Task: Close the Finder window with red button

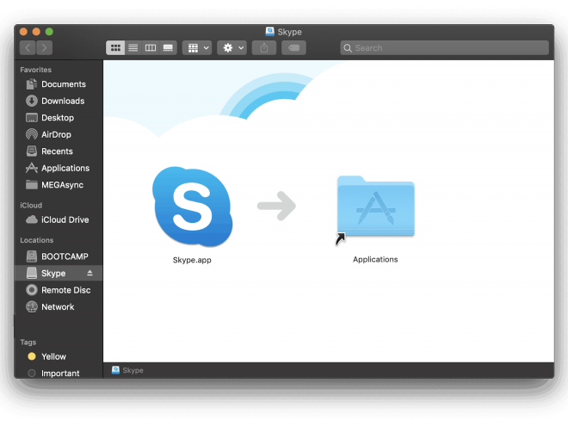Action: pos(23,32)
